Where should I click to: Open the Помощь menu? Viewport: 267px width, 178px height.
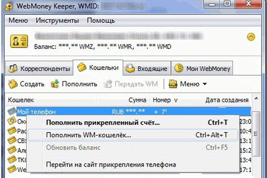pos(101,20)
